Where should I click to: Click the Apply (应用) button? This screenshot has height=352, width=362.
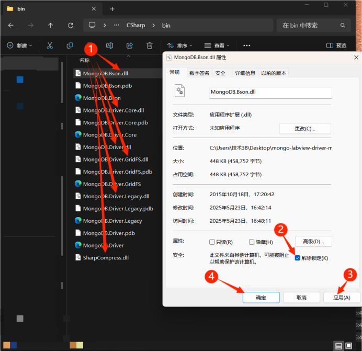342,297
